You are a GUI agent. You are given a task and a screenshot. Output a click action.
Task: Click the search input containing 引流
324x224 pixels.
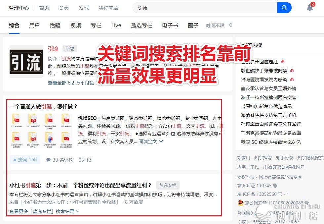(x=205, y=8)
